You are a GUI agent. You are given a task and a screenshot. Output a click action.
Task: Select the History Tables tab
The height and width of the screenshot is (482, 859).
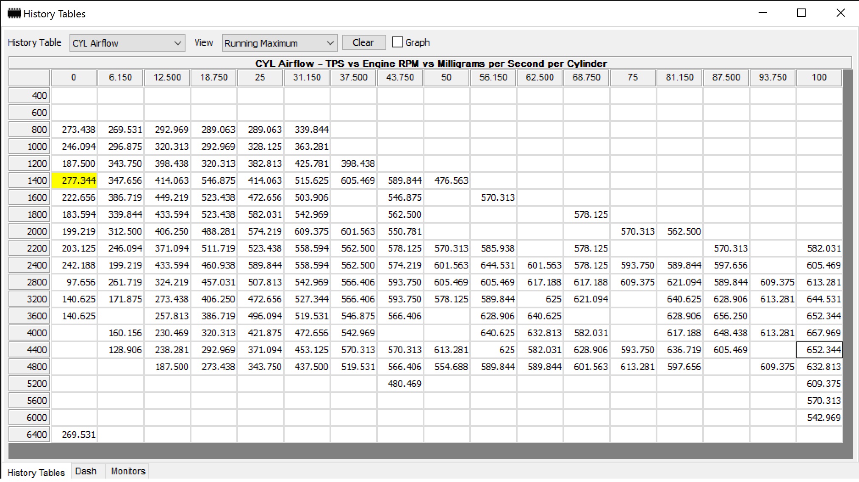point(36,472)
